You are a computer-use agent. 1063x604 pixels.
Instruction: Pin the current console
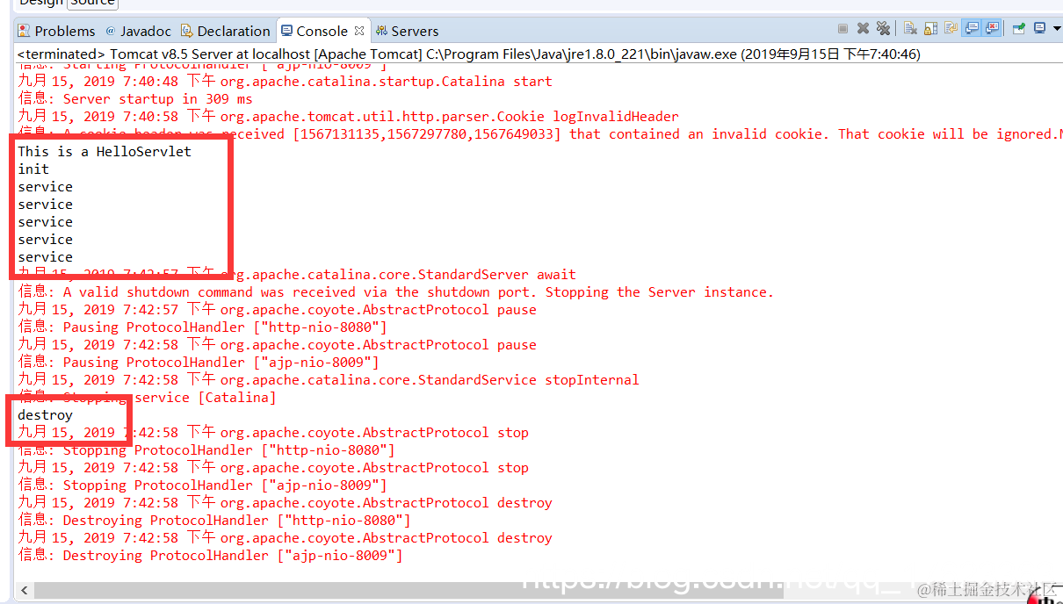click(x=1019, y=28)
